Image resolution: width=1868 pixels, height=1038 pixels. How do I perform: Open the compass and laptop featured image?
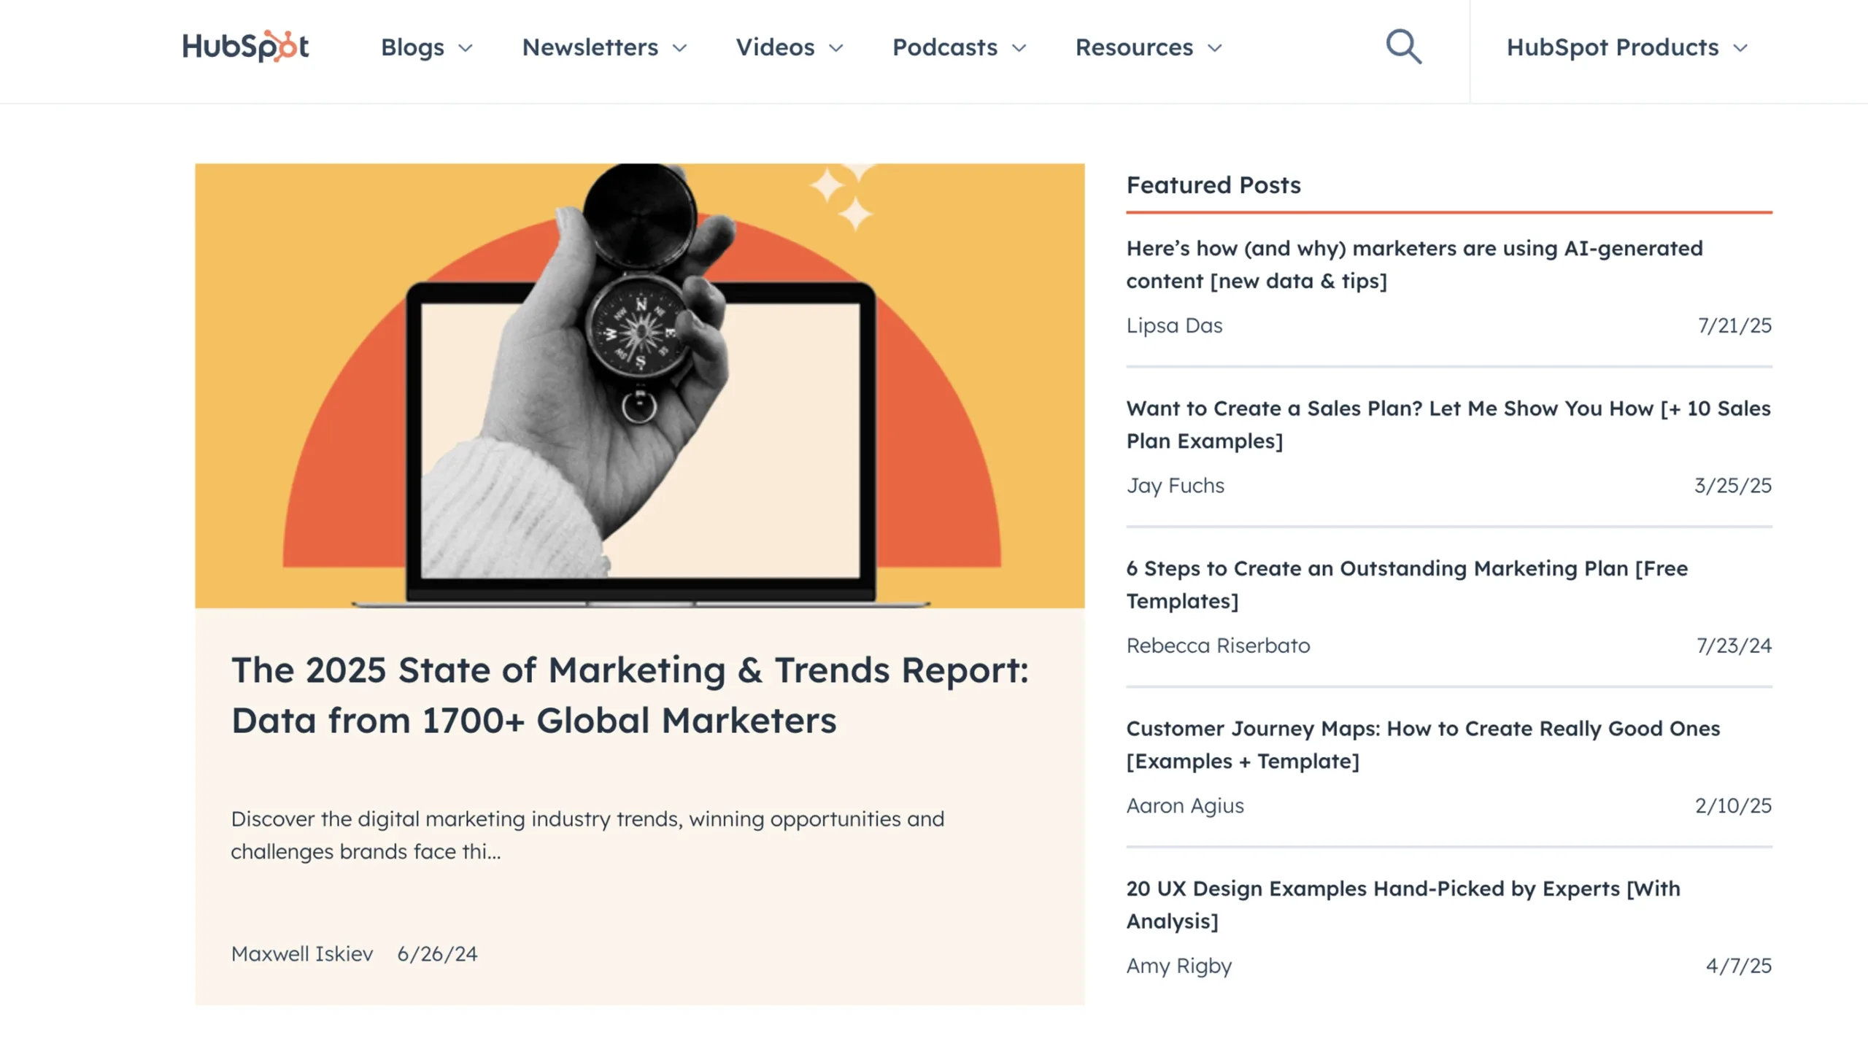tap(639, 385)
